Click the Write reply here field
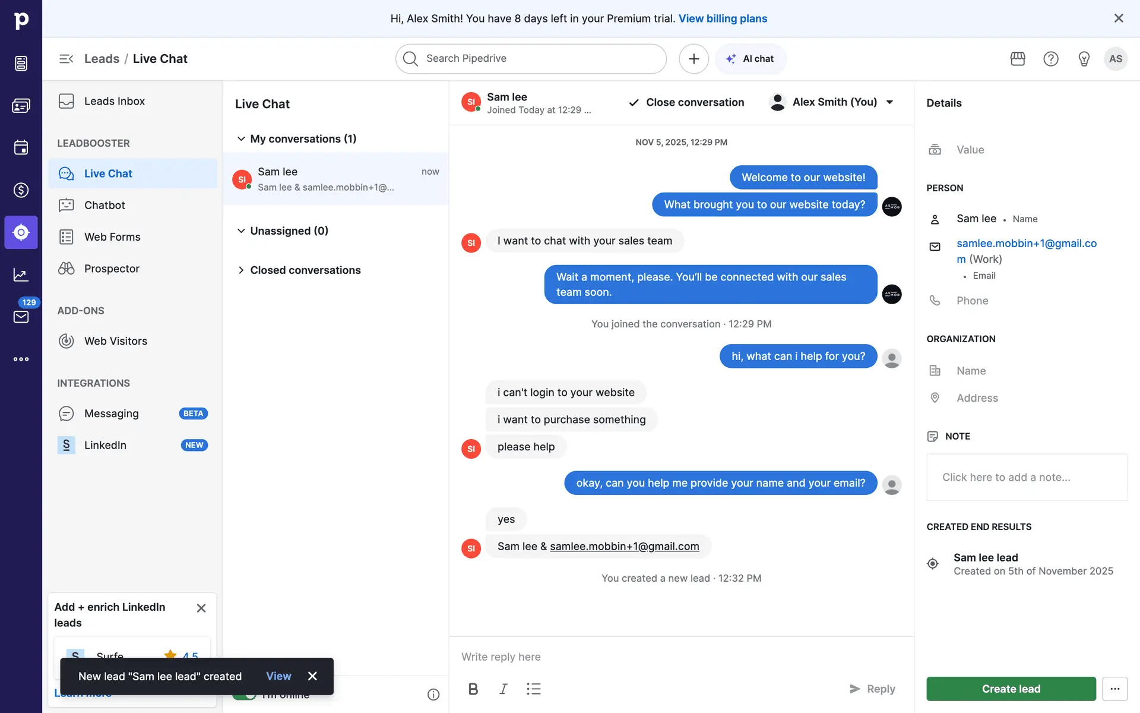This screenshot has height=713, width=1140. pyautogui.click(x=681, y=657)
